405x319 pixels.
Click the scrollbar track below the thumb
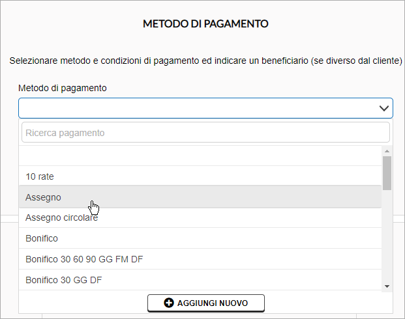coord(387,236)
